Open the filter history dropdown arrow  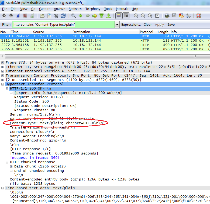117,25
